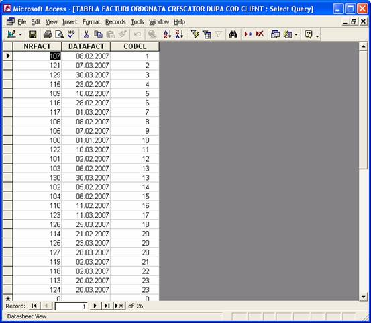Select the CODCL column header

pyautogui.click(x=135, y=46)
